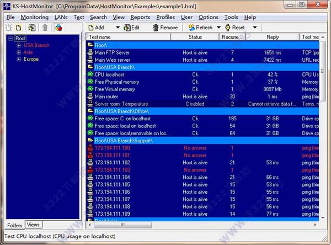The width and height of the screenshot is (331, 245).
Task: Open the User menu
Action: tap(186, 17)
